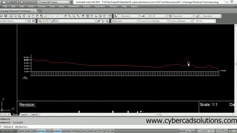Open the QuickCalc calculator icon
The height and width of the screenshot is (133, 237).
(x=104, y=16)
